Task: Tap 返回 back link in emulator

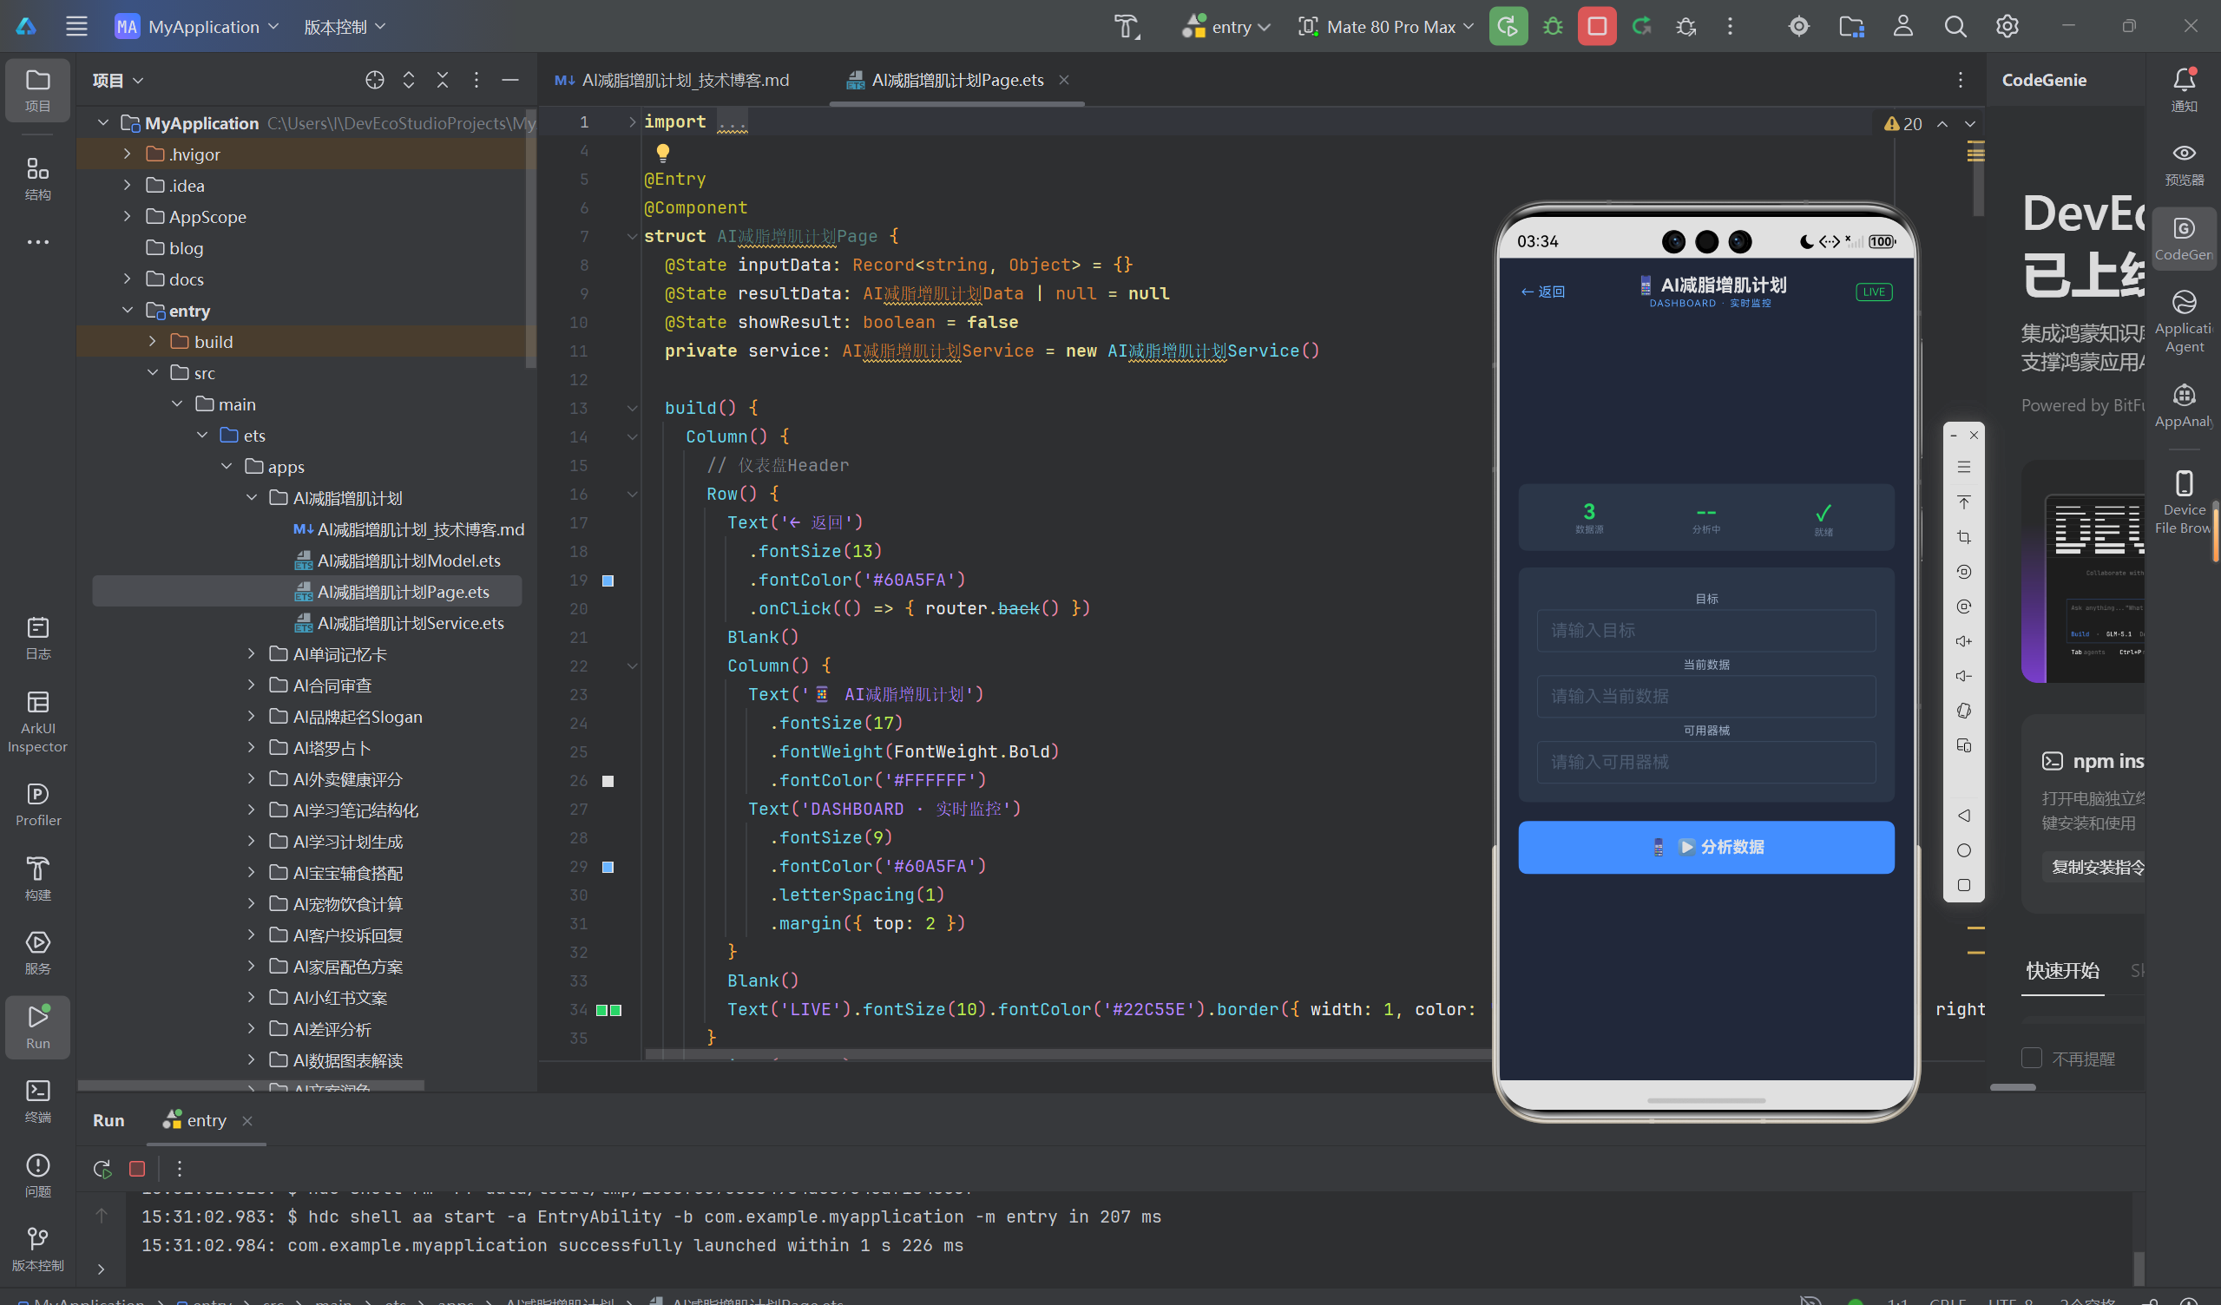Action: tap(1542, 292)
